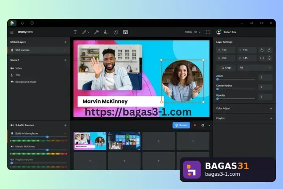Click the Stream button

tap(181, 125)
